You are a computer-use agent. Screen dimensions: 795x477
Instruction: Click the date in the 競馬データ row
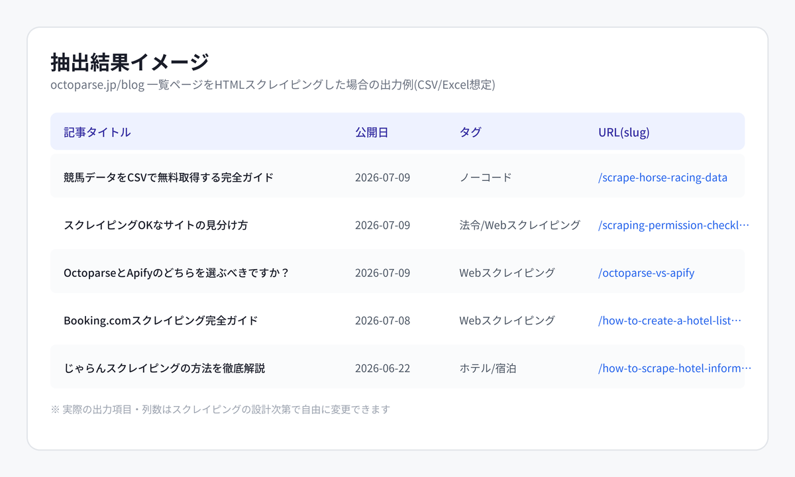click(x=382, y=178)
